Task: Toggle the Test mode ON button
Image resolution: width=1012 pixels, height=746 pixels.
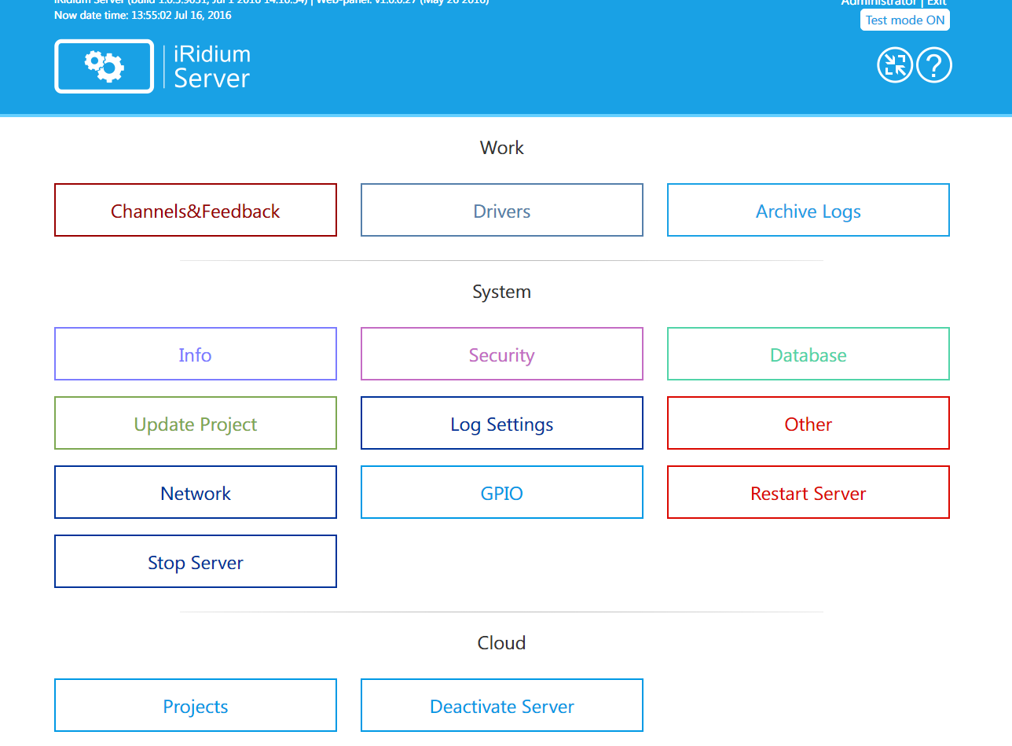Action: (x=905, y=20)
